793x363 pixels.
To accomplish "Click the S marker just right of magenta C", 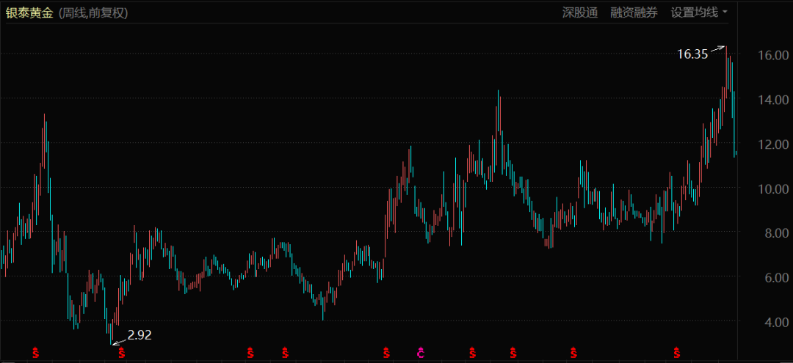I will coord(471,353).
